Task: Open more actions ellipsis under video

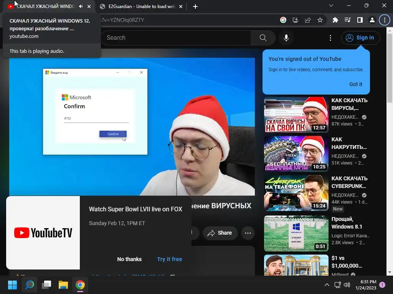Action: [x=248, y=233]
